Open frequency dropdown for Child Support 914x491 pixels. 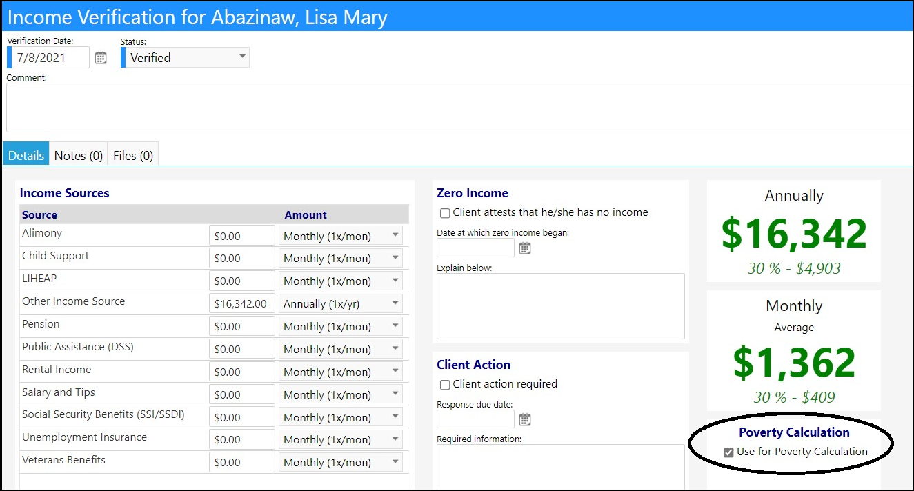[x=342, y=258]
